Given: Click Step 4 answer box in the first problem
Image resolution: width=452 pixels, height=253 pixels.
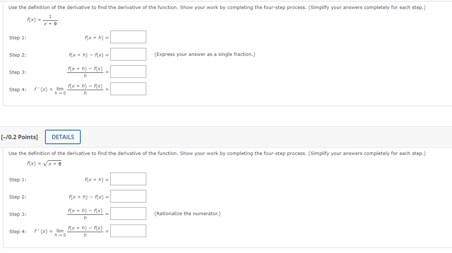Looking at the screenshot, I should (128, 89).
